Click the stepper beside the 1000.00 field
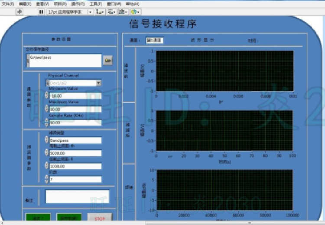The height and width of the screenshot is (225, 325). [x=47, y=165]
